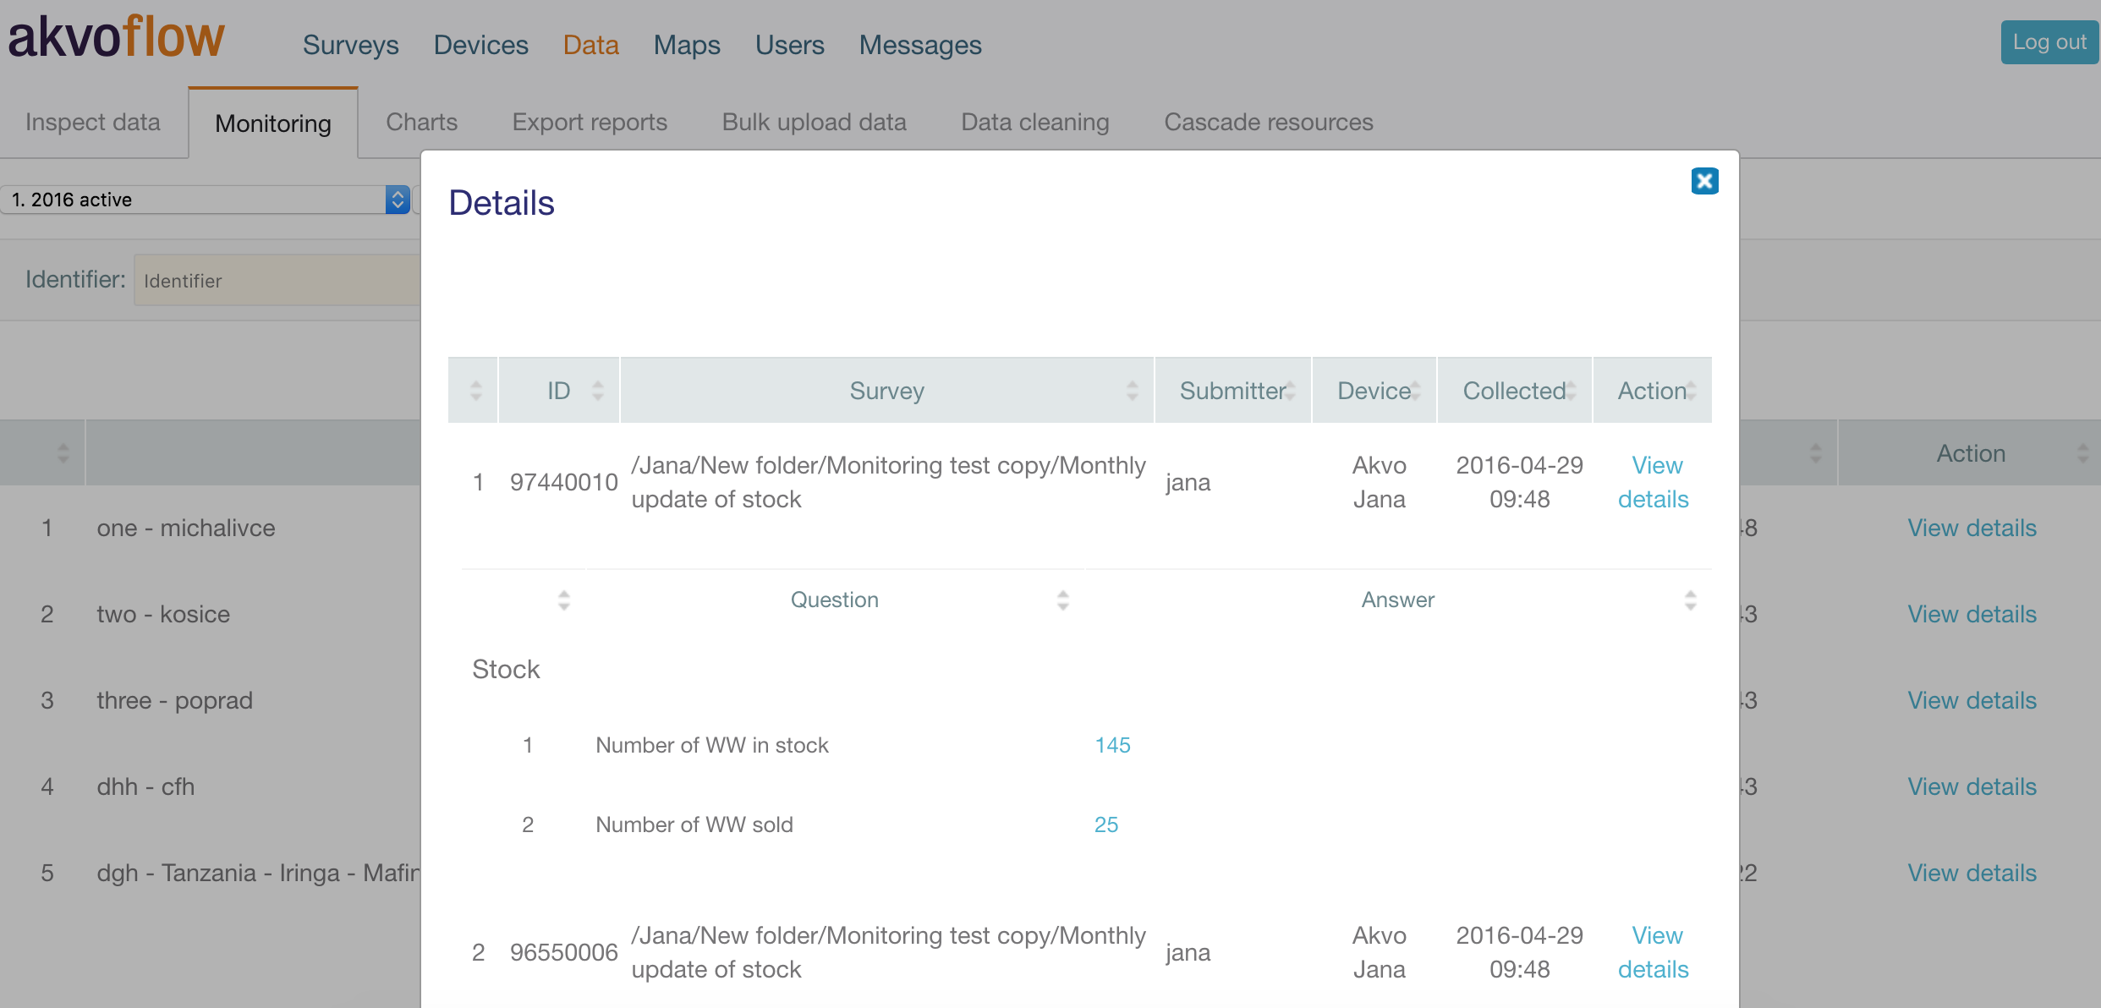Screen dimensions: 2101x1008
Task: Click the akvoflow logo
Action: (x=117, y=38)
